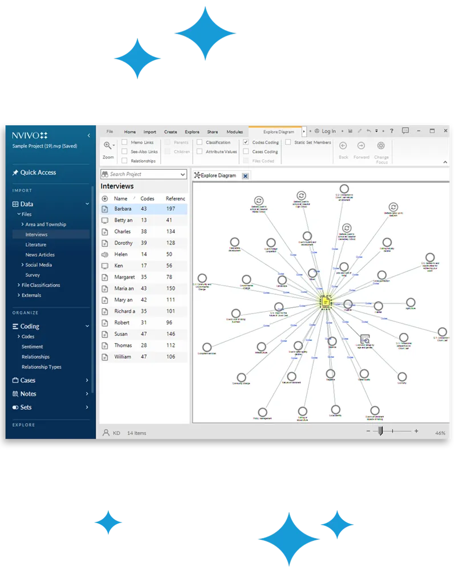455x583 pixels.
Task: Enable the Memo Links checkbox
Action: tap(124, 142)
